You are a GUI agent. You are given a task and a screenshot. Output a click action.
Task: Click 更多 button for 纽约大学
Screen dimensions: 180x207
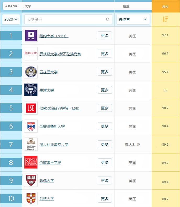[105, 35]
